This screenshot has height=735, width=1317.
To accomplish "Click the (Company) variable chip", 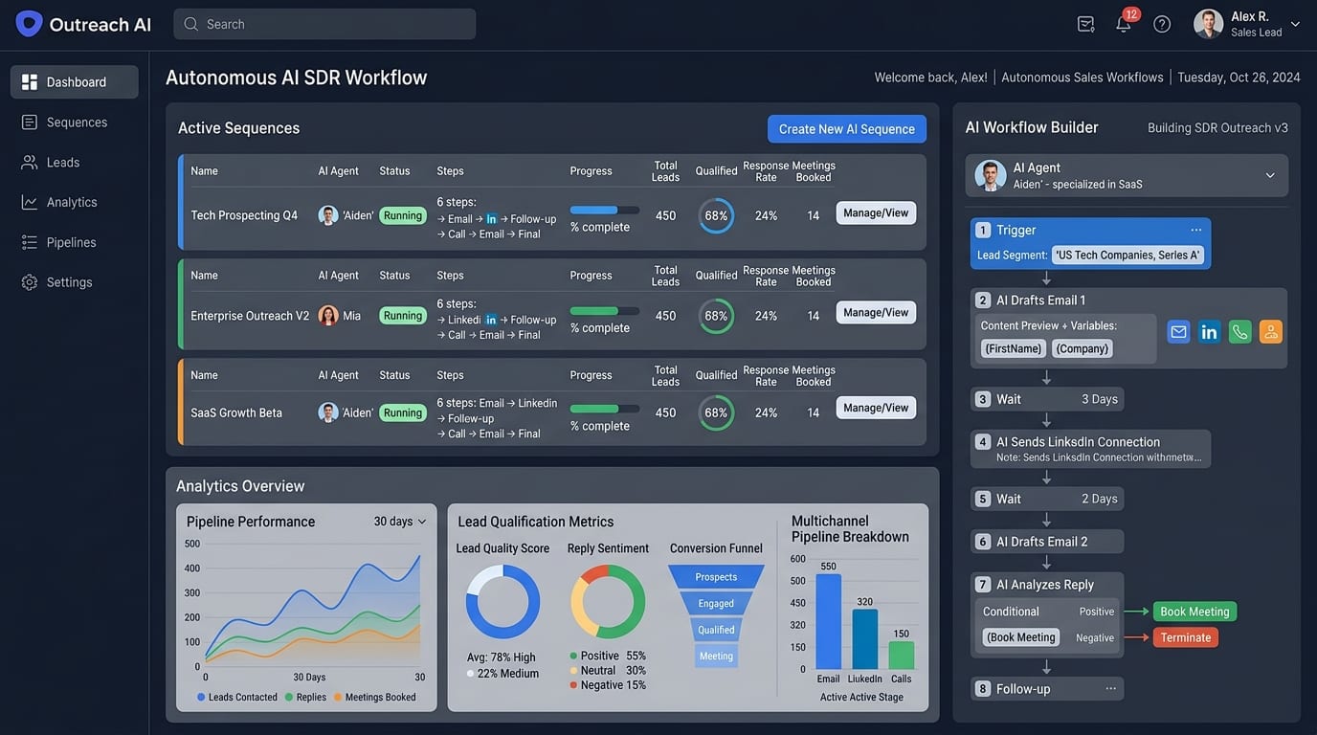I will 1083,348.
